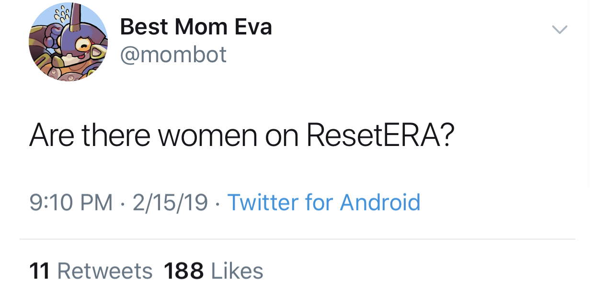Click the Likes label
This screenshot has height=291, width=595.
238,271
